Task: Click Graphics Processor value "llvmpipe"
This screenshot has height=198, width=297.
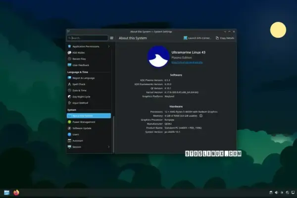Action: 169,120
